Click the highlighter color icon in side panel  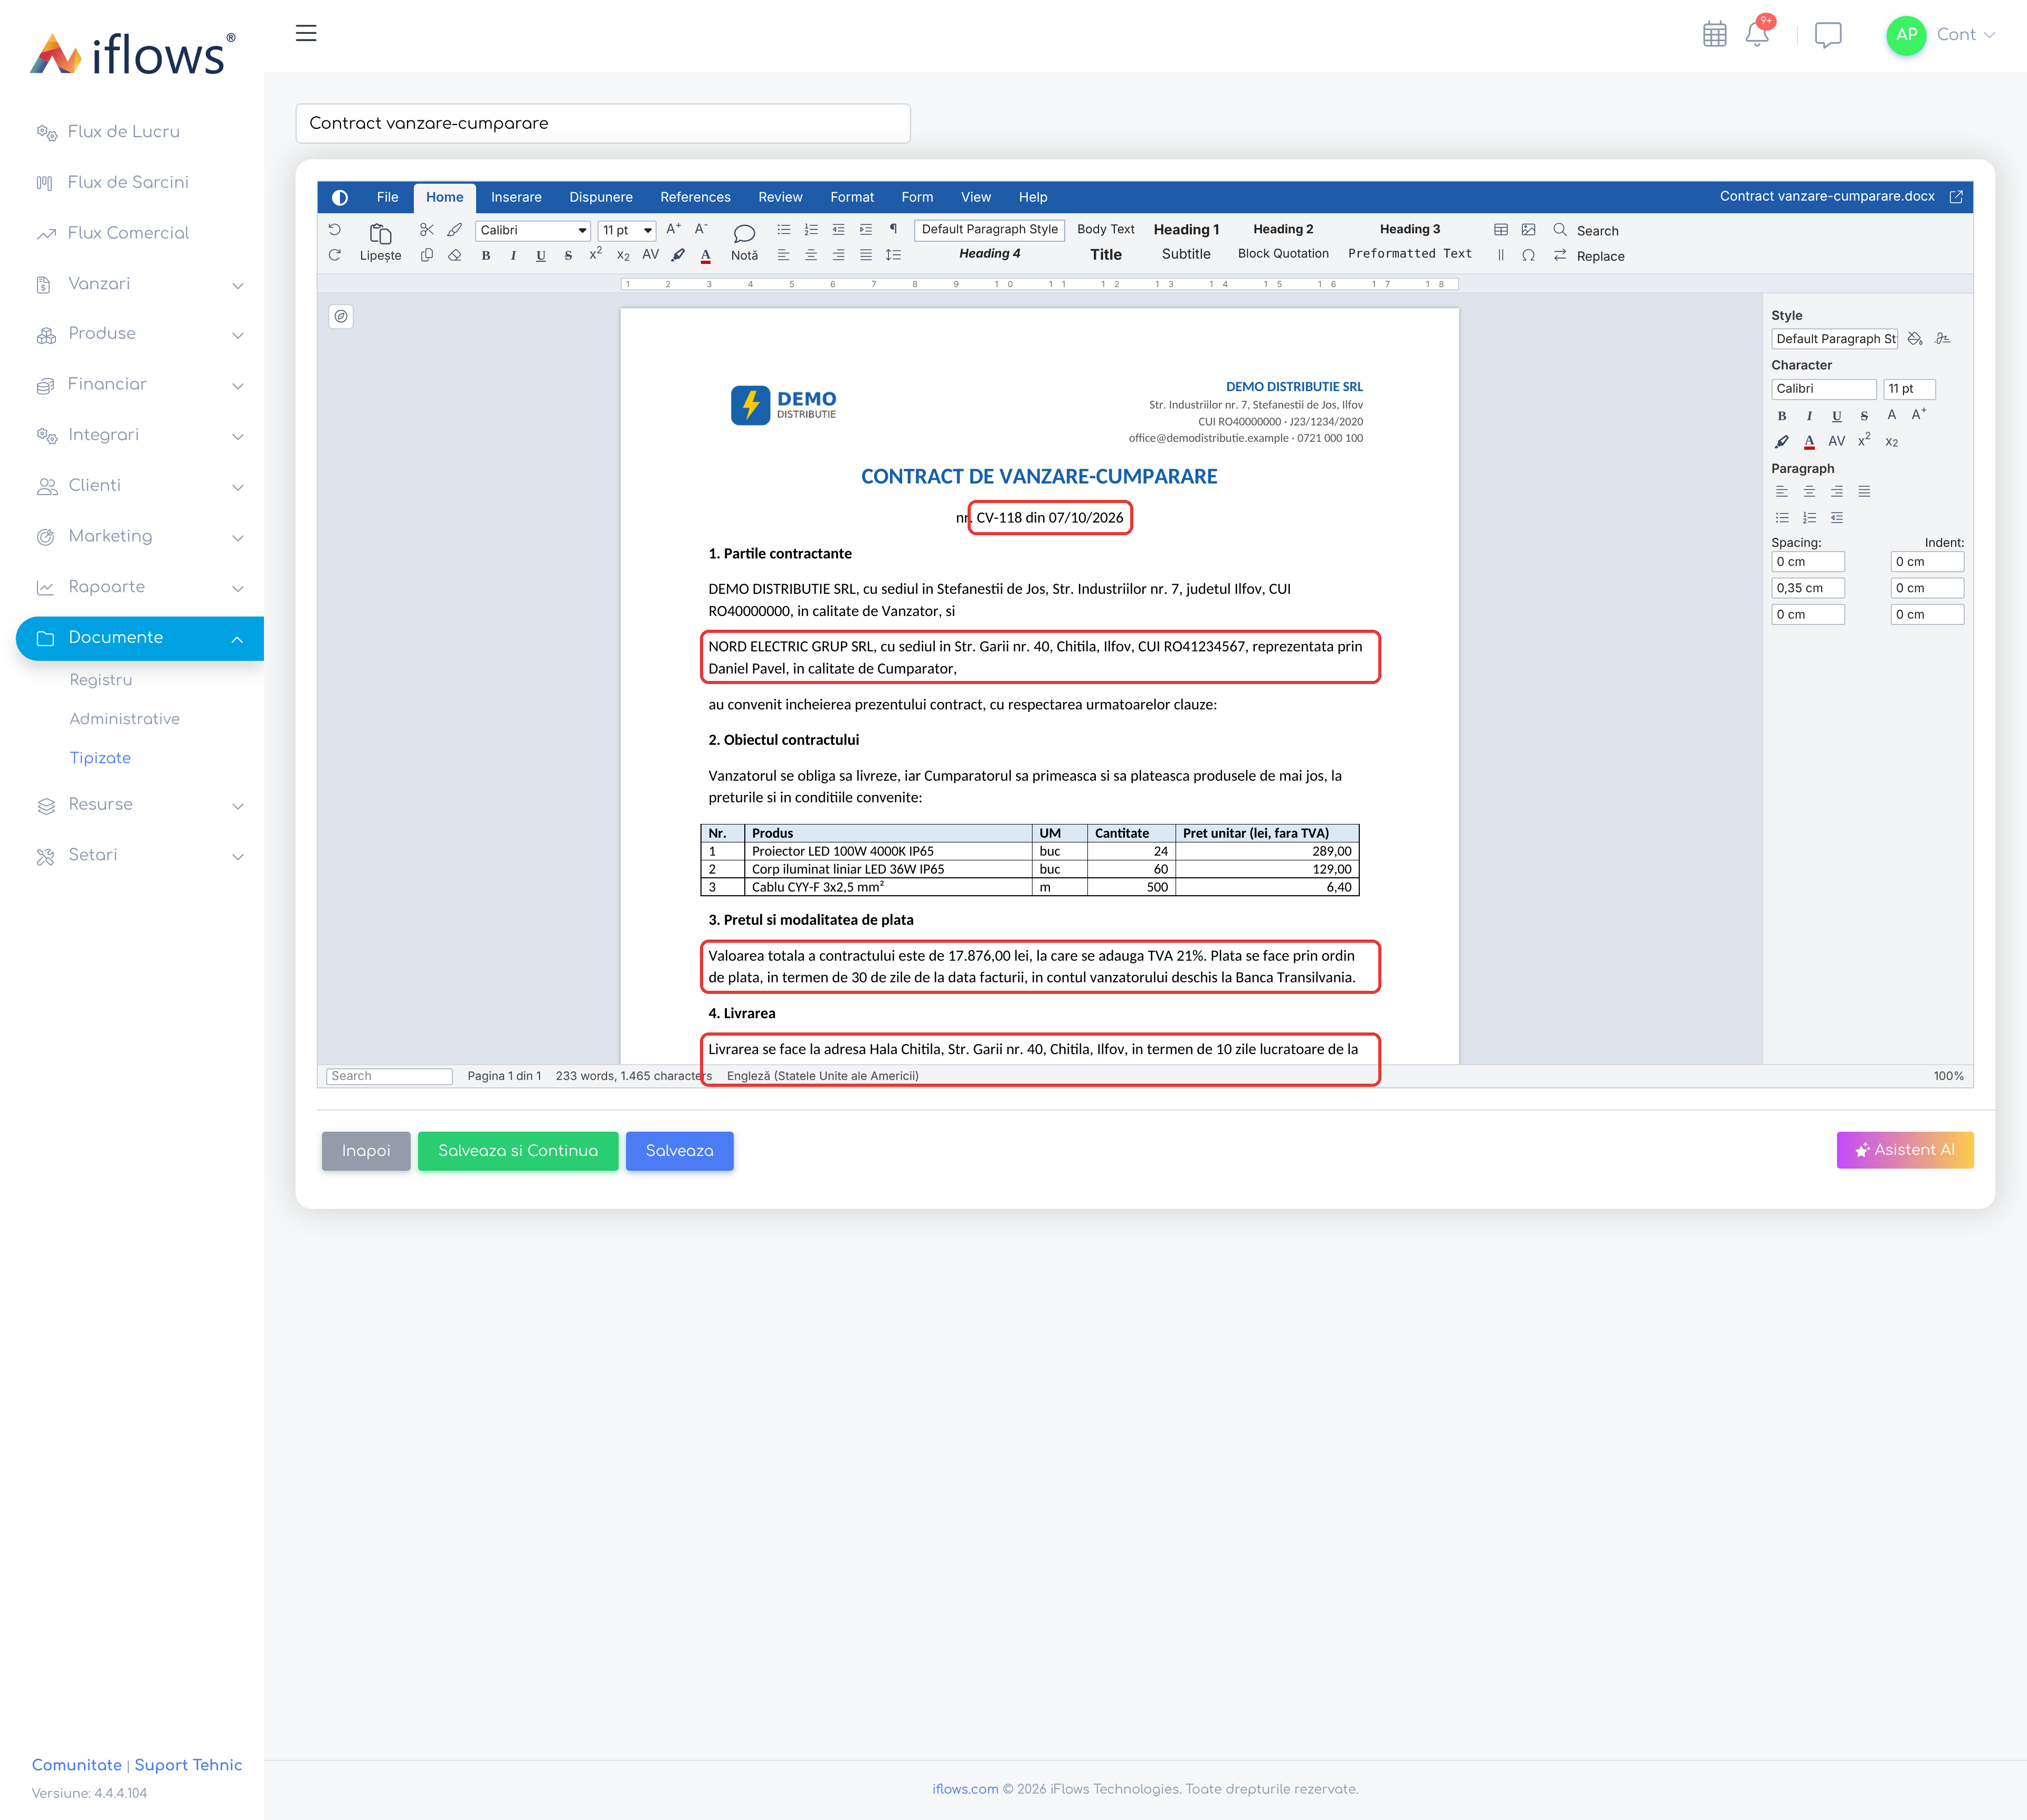point(1781,442)
